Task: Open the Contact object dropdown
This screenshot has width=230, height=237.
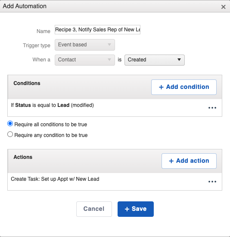Action: [x=85, y=60]
